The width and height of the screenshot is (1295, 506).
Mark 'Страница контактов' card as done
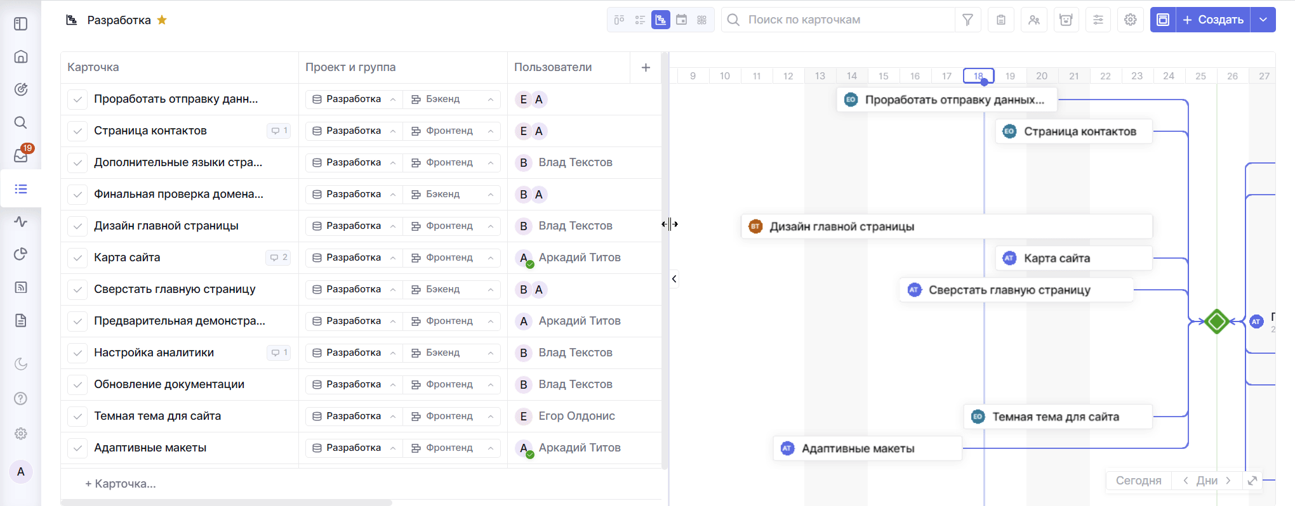click(77, 131)
